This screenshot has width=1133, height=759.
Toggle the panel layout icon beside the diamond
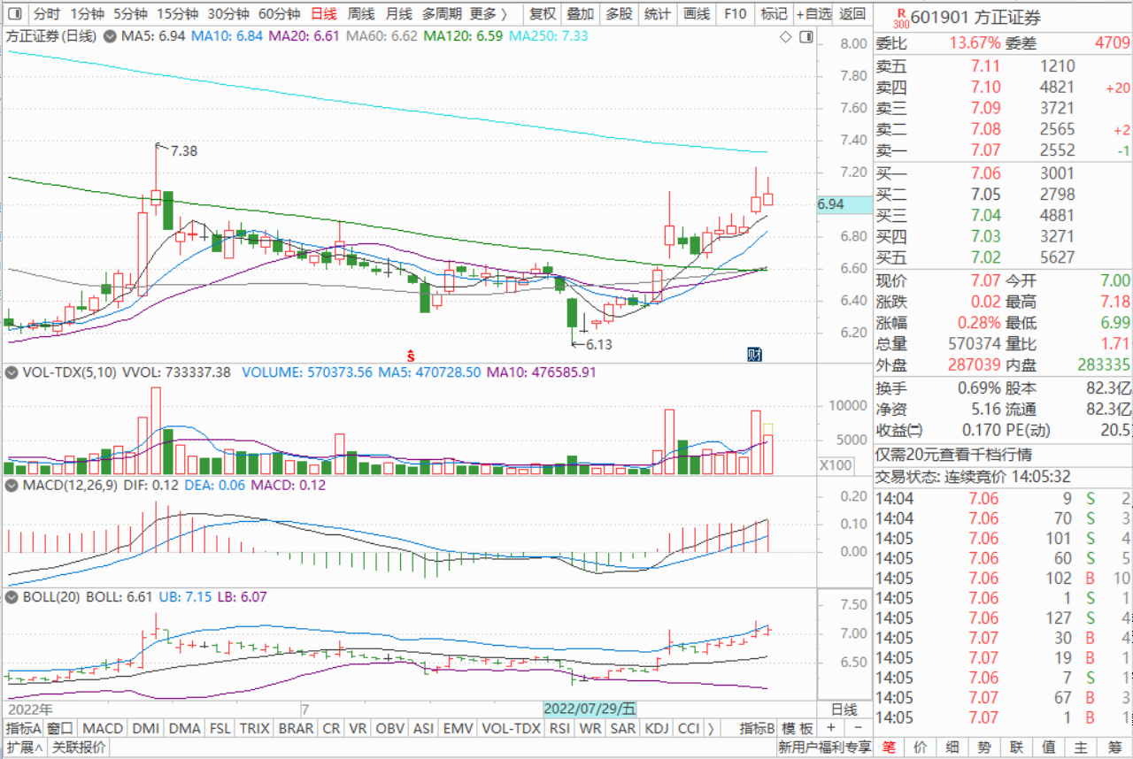point(805,37)
